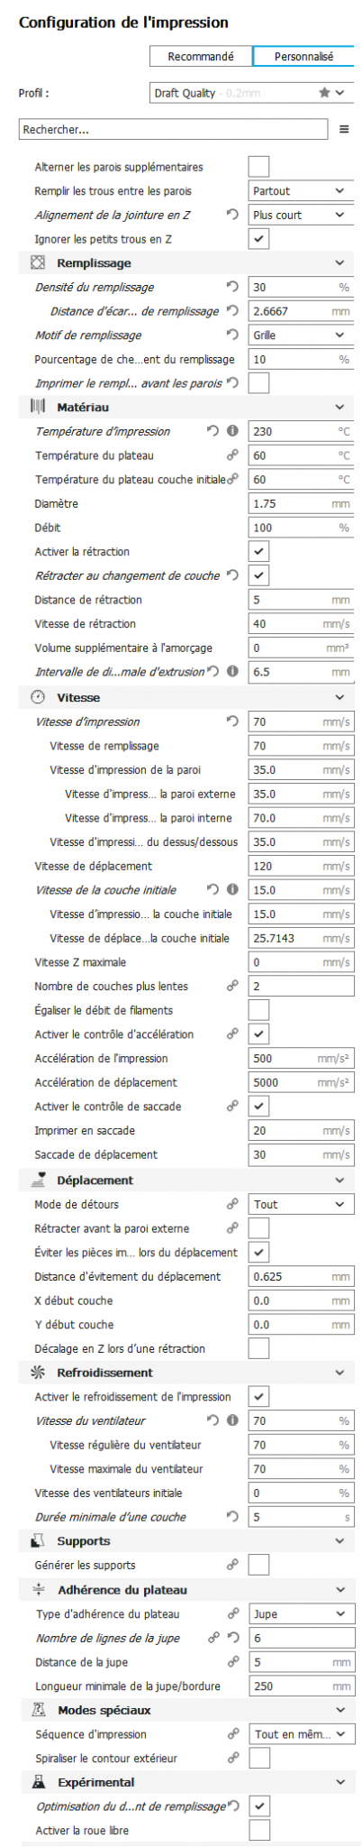Open the Type d'adhérence du plateau dropdown
The height and width of the screenshot is (1847, 362).
click(x=301, y=1613)
